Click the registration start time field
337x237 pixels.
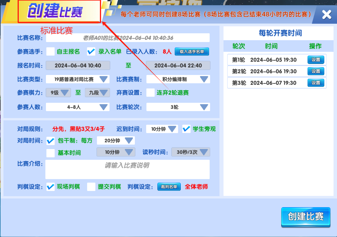(78, 65)
